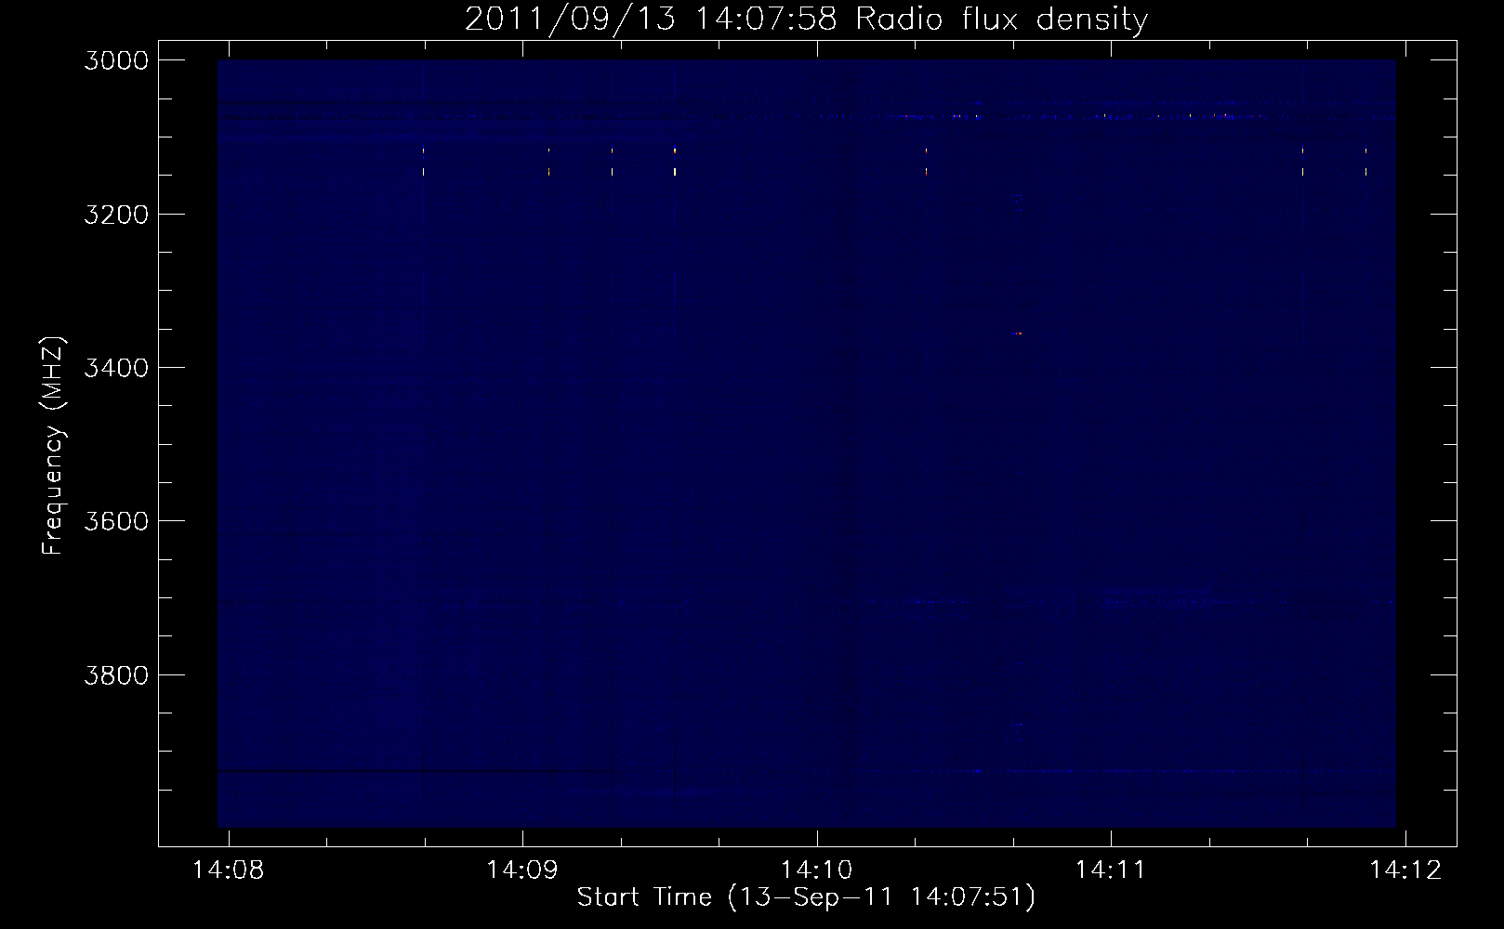This screenshot has width=1504, height=929.
Task: Click the plot title "2011/09/13 14:07:58 Radio flux density"
Action: point(806,19)
